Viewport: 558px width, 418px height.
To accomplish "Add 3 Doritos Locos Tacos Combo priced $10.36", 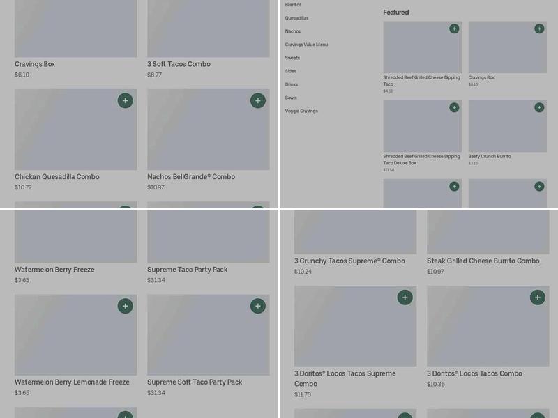I will [538, 297].
